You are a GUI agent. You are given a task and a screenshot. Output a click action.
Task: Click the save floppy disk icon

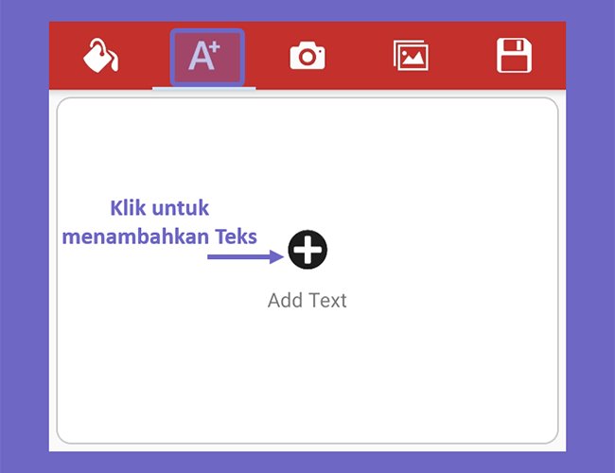514,55
